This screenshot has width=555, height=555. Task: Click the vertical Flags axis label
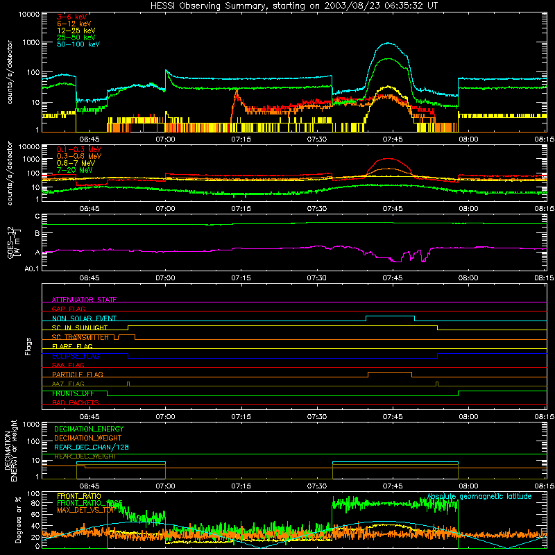[x=28, y=346]
